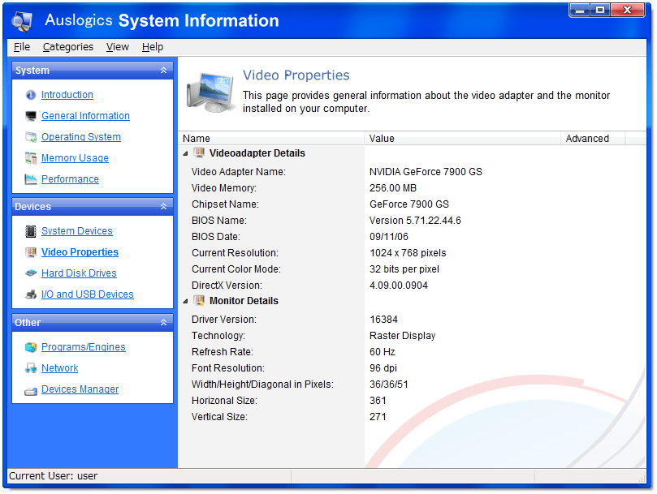Click the Introduction info icon

[31, 95]
